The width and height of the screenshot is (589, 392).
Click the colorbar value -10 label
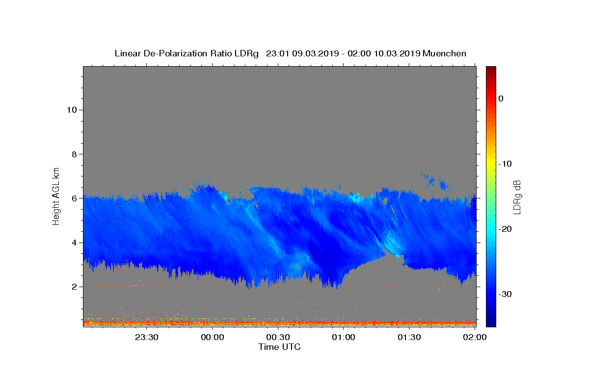point(506,164)
